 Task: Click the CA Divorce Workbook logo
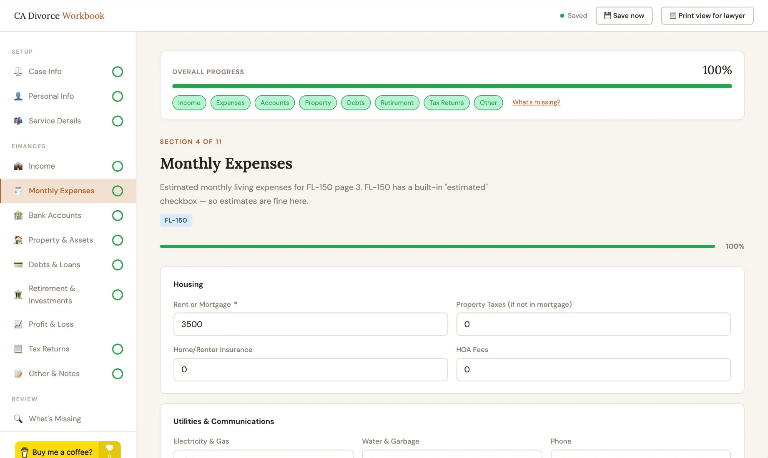[x=59, y=16]
